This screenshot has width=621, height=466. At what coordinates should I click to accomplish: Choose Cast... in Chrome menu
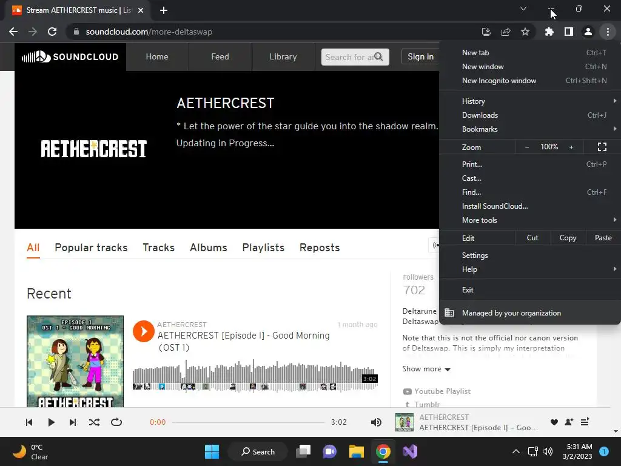point(530,178)
